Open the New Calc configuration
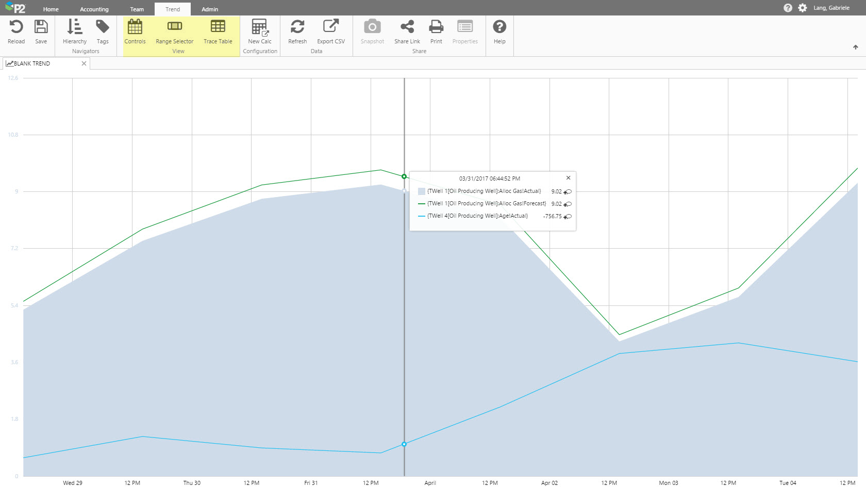The image size is (866, 487). click(259, 27)
